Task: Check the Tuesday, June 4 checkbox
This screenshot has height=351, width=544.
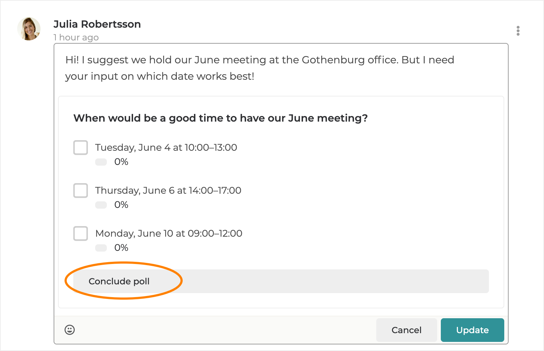Action: pos(81,147)
